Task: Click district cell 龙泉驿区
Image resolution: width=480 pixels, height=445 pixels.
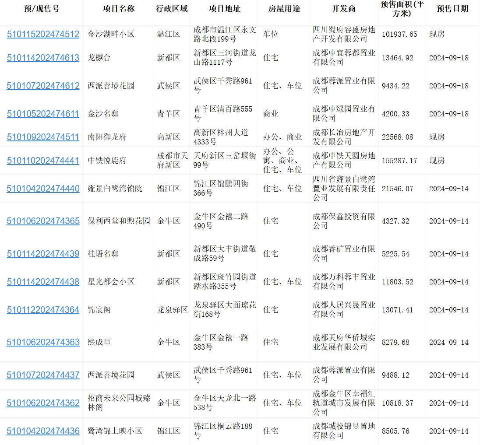Action: click(173, 310)
